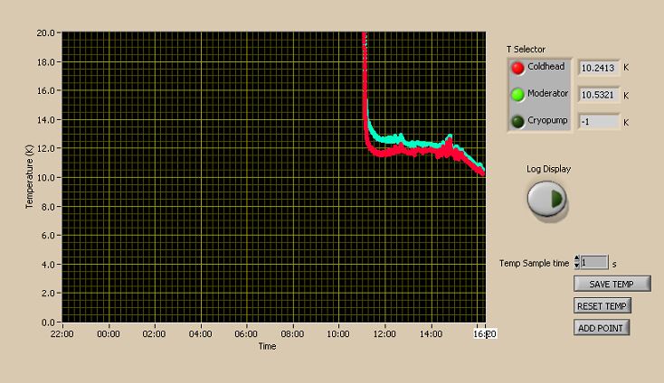Click the 0.0 temperature axis label
This screenshot has width=664, height=383.
click(x=48, y=322)
